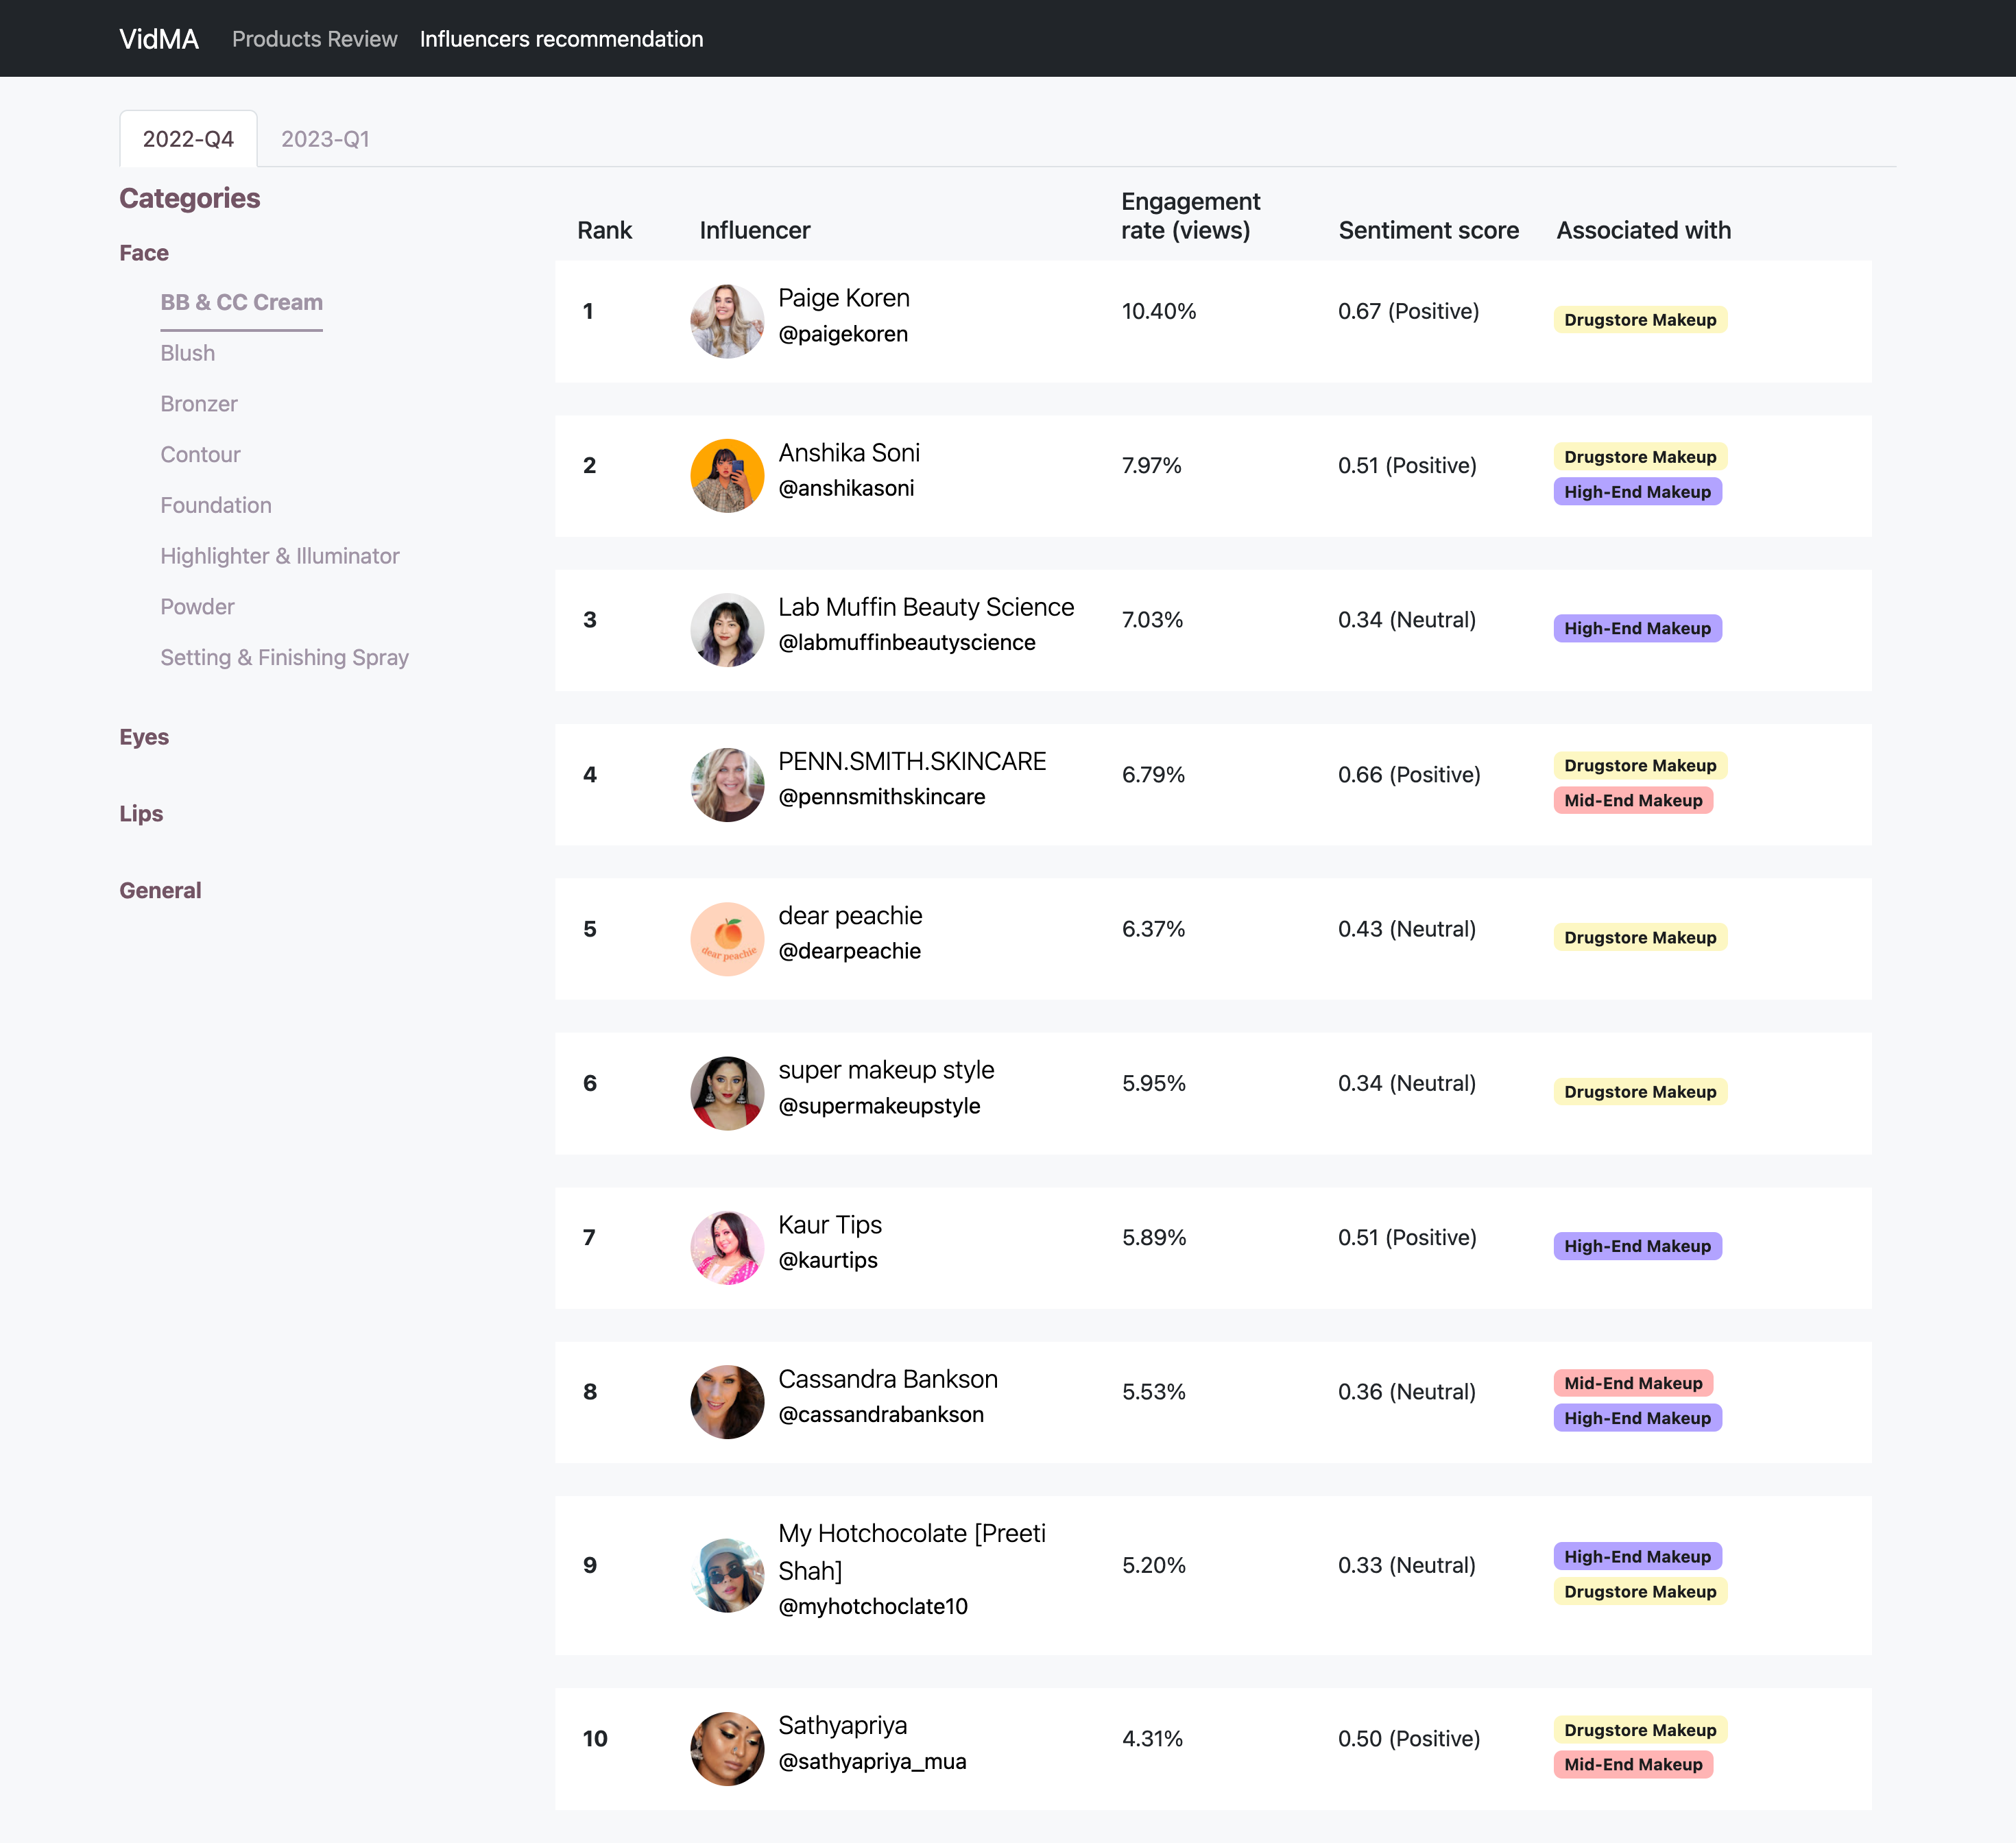Image resolution: width=2016 pixels, height=1843 pixels.
Task: Click Paige Koren's Drugstore Makeup yellow tag
Action: [x=1639, y=320]
